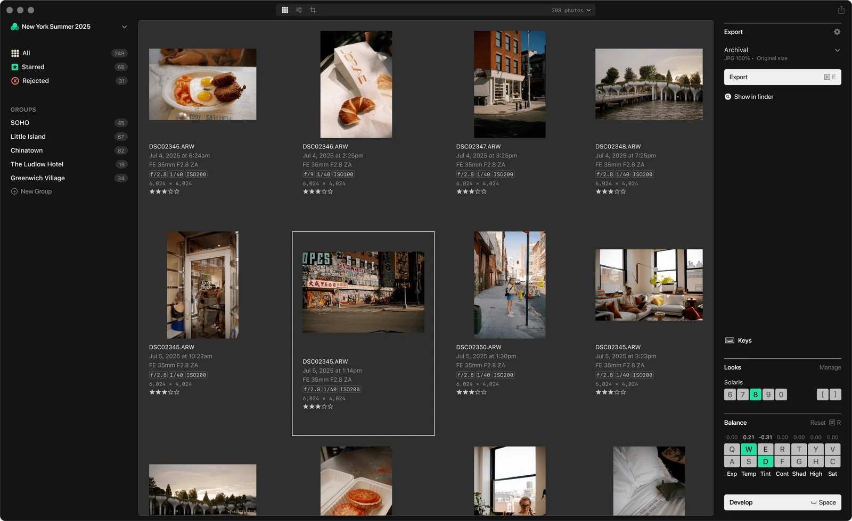Select the DSC02347.ARW building thumbnail
The height and width of the screenshot is (521, 852).
coord(510,84)
